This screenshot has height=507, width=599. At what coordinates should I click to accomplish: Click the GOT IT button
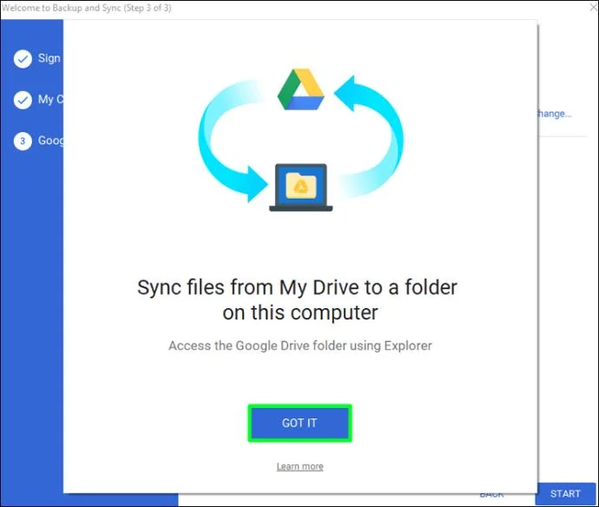[x=299, y=423]
